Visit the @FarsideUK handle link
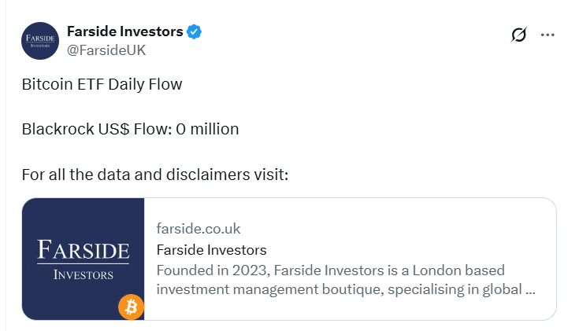Viewport: 568px width, 331px height. point(106,50)
